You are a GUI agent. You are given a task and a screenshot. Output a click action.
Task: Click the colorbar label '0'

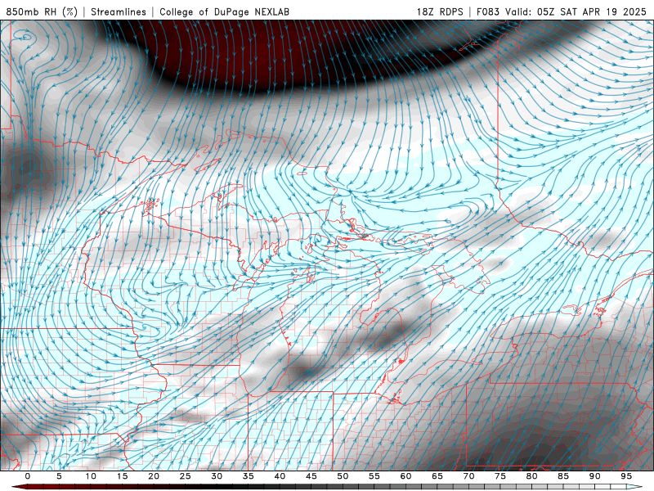pos(28,476)
